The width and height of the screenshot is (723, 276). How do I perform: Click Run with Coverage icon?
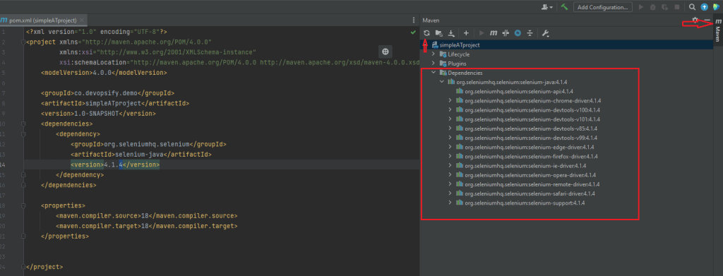(x=665, y=7)
